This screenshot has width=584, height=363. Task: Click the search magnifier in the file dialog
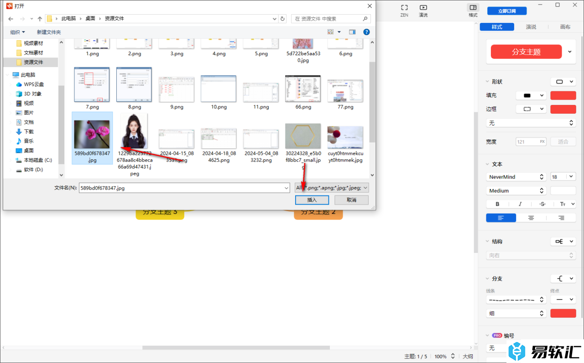coord(365,19)
